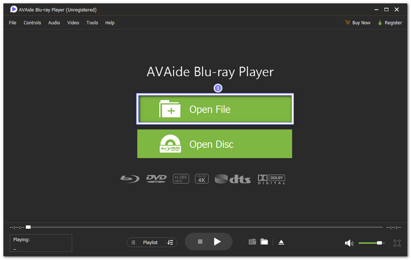
Task: Click the Register key icon
Action: coord(380,23)
